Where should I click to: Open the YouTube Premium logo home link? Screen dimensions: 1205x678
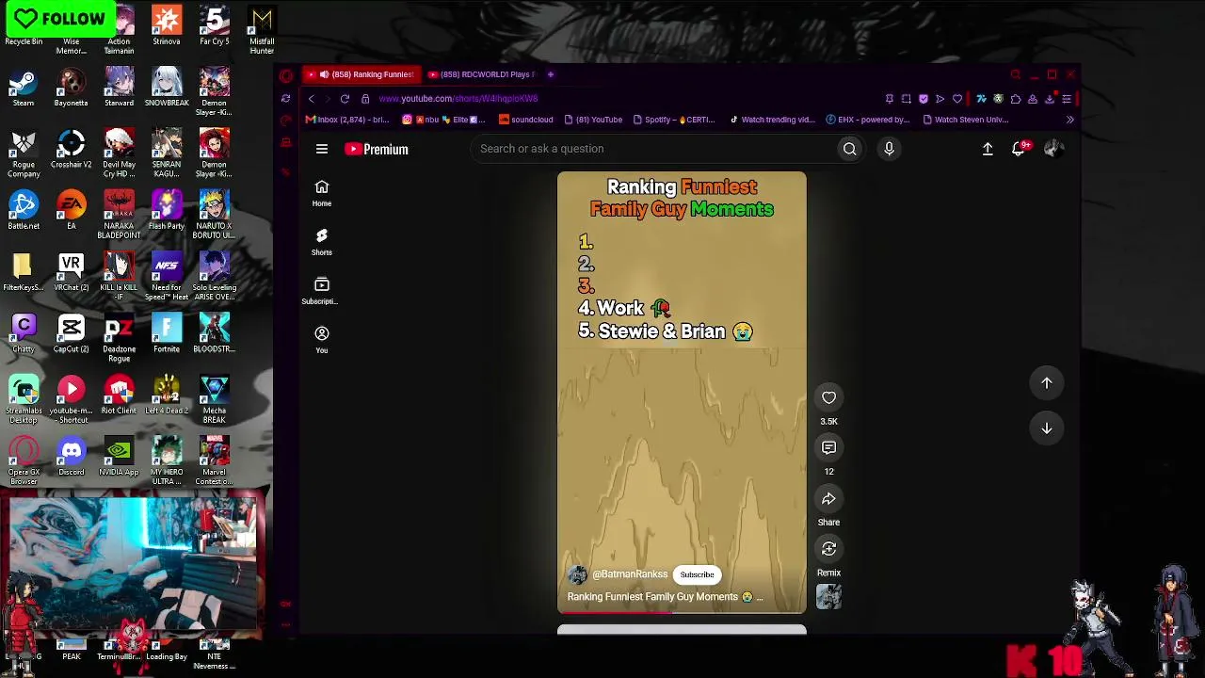(377, 149)
